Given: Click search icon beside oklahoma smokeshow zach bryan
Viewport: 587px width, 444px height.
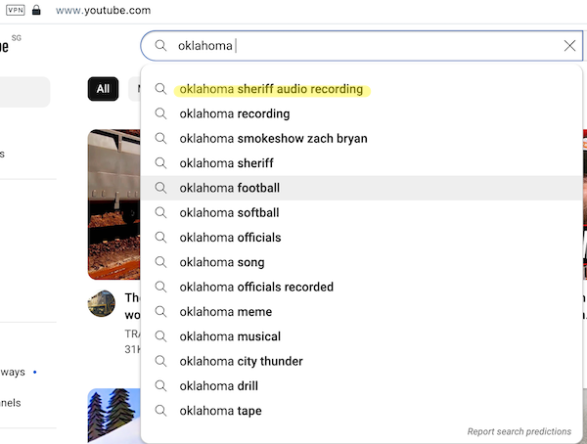Looking at the screenshot, I should coord(160,138).
